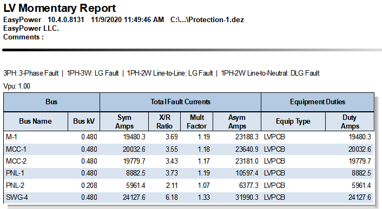Click the Total Fault Currents group header
382x209 pixels.
[180, 102]
